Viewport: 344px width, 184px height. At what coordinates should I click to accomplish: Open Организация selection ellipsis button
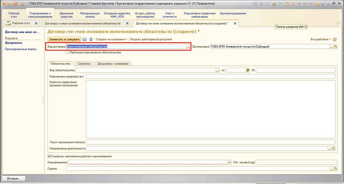point(332,47)
